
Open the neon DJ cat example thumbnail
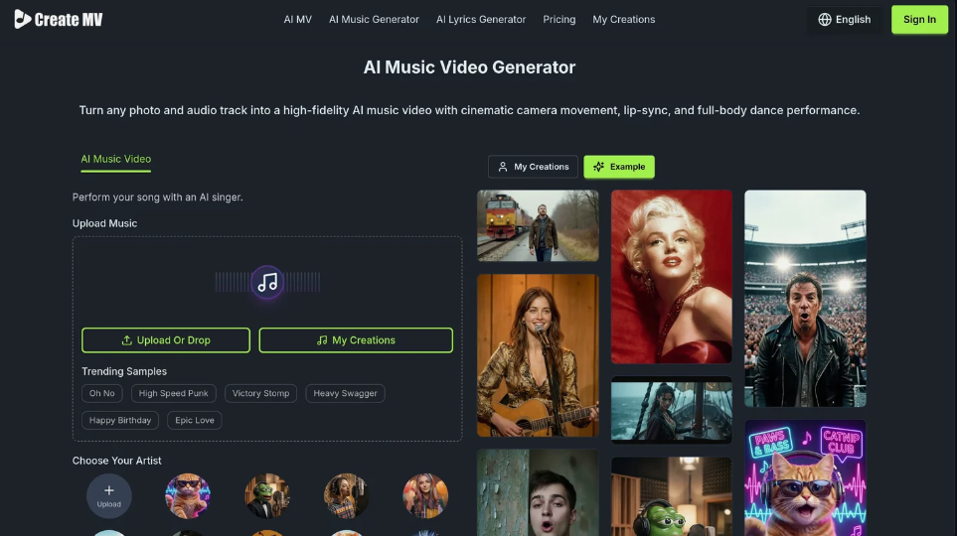click(x=805, y=478)
